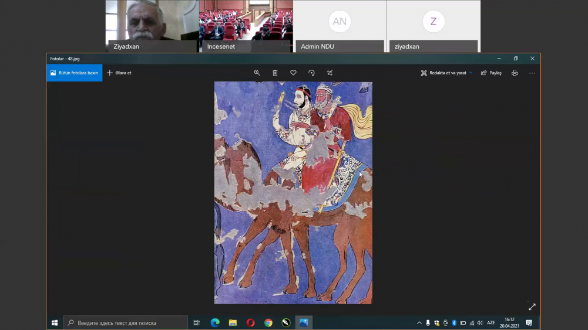Select Ziyadxan participant video tile

(x=152, y=26)
